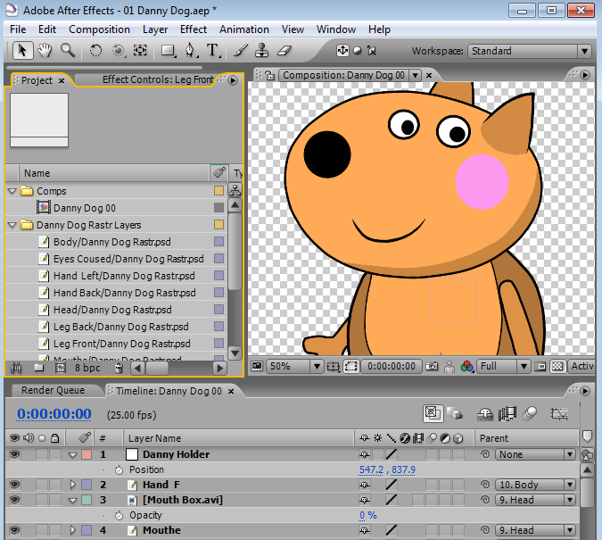
Task: Toggle hide shy layers in Timeline
Action: click(x=485, y=414)
